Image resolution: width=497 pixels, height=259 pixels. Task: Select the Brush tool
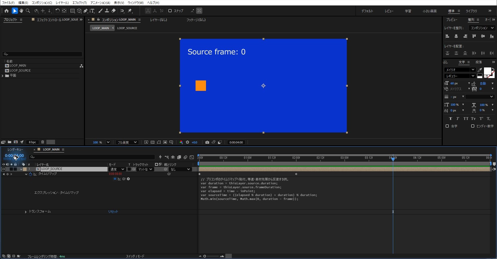coord(100,11)
